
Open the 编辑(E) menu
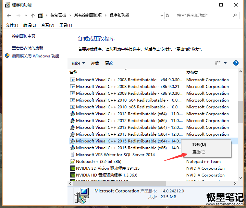(30, 25)
